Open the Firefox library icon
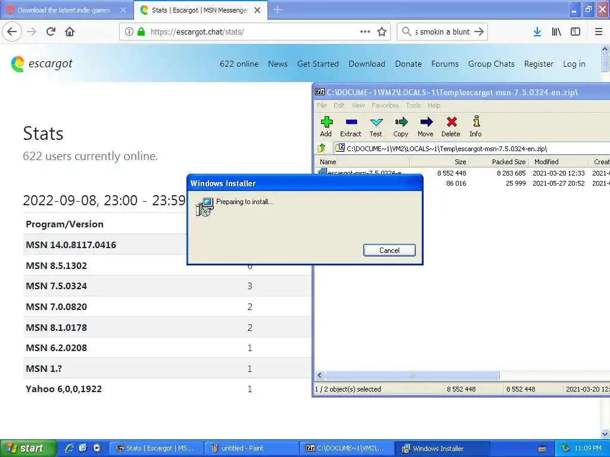 pyautogui.click(x=556, y=32)
